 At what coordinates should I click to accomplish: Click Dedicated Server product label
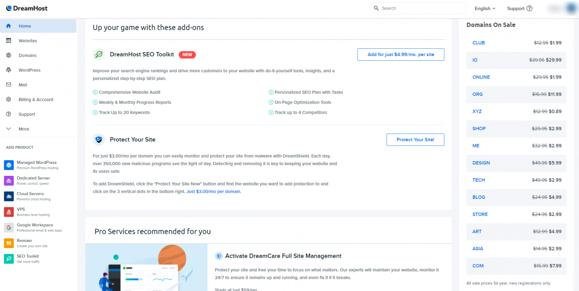point(33,178)
